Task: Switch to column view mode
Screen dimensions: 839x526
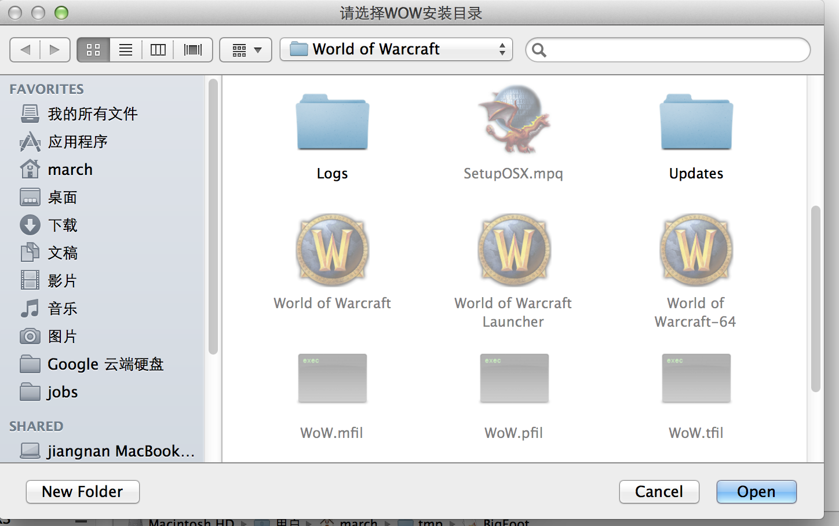Action: click(x=158, y=50)
